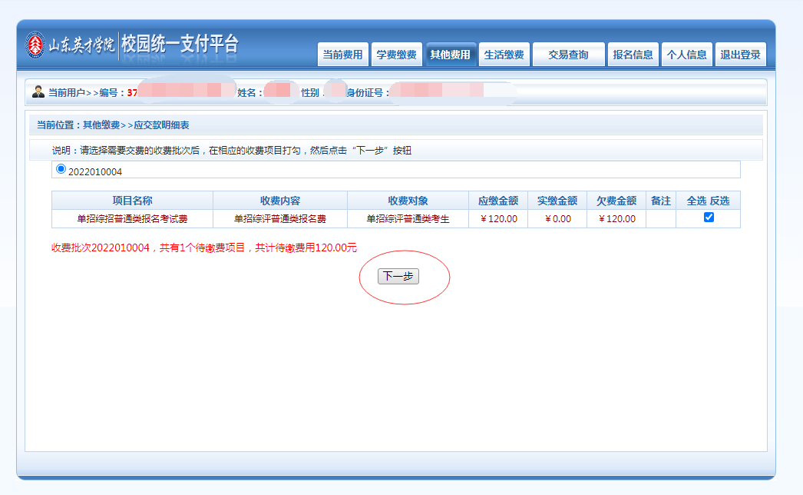Click the 项目名称 column header

point(132,201)
